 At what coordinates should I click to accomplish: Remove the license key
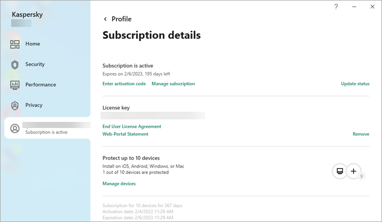(361, 134)
